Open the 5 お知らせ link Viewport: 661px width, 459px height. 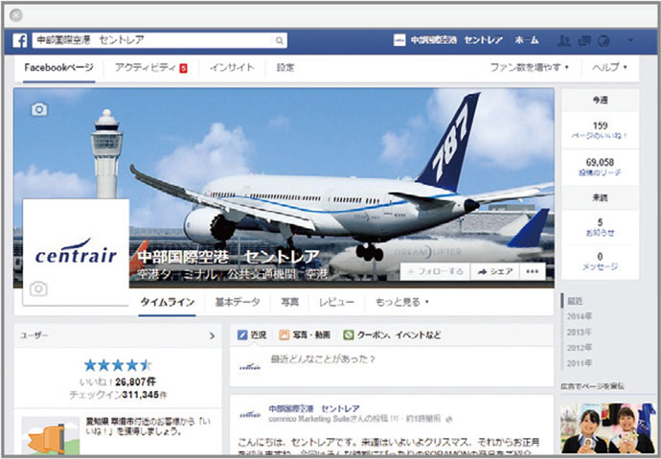(600, 227)
